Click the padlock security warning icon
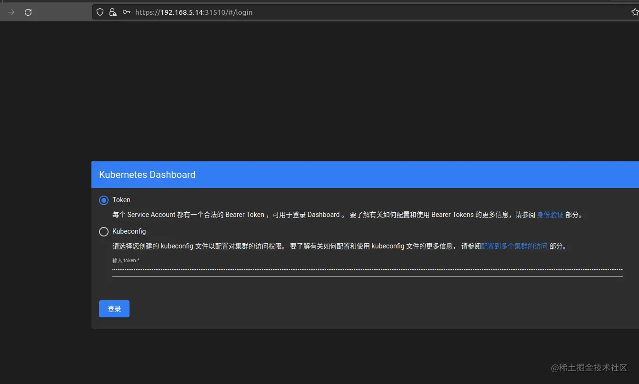The width and height of the screenshot is (639, 384). tap(113, 12)
